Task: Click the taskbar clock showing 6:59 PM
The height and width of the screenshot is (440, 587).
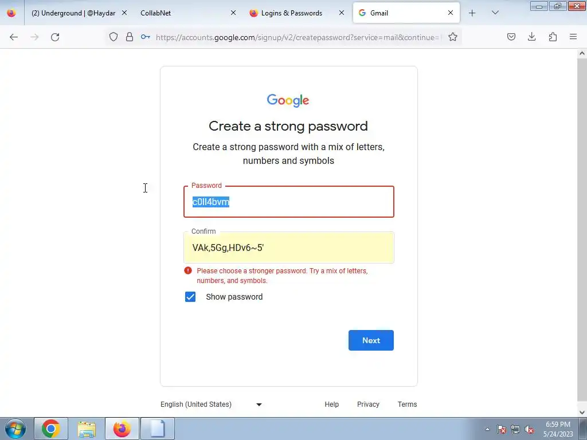Action: coord(558,429)
